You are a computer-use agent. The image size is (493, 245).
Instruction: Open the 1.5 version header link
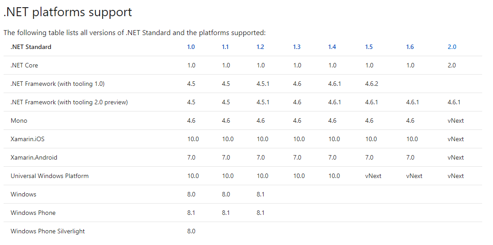point(369,47)
